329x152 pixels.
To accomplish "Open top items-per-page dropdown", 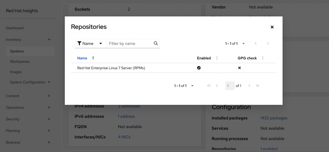I will (243, 44).
